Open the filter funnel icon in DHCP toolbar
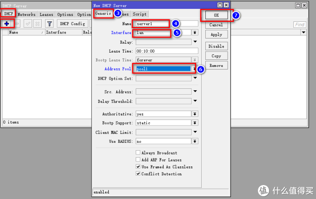 49,24
